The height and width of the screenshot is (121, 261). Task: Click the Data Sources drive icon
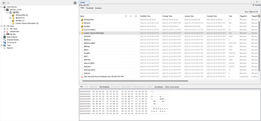pyautogui.click(x=5, y=7)
